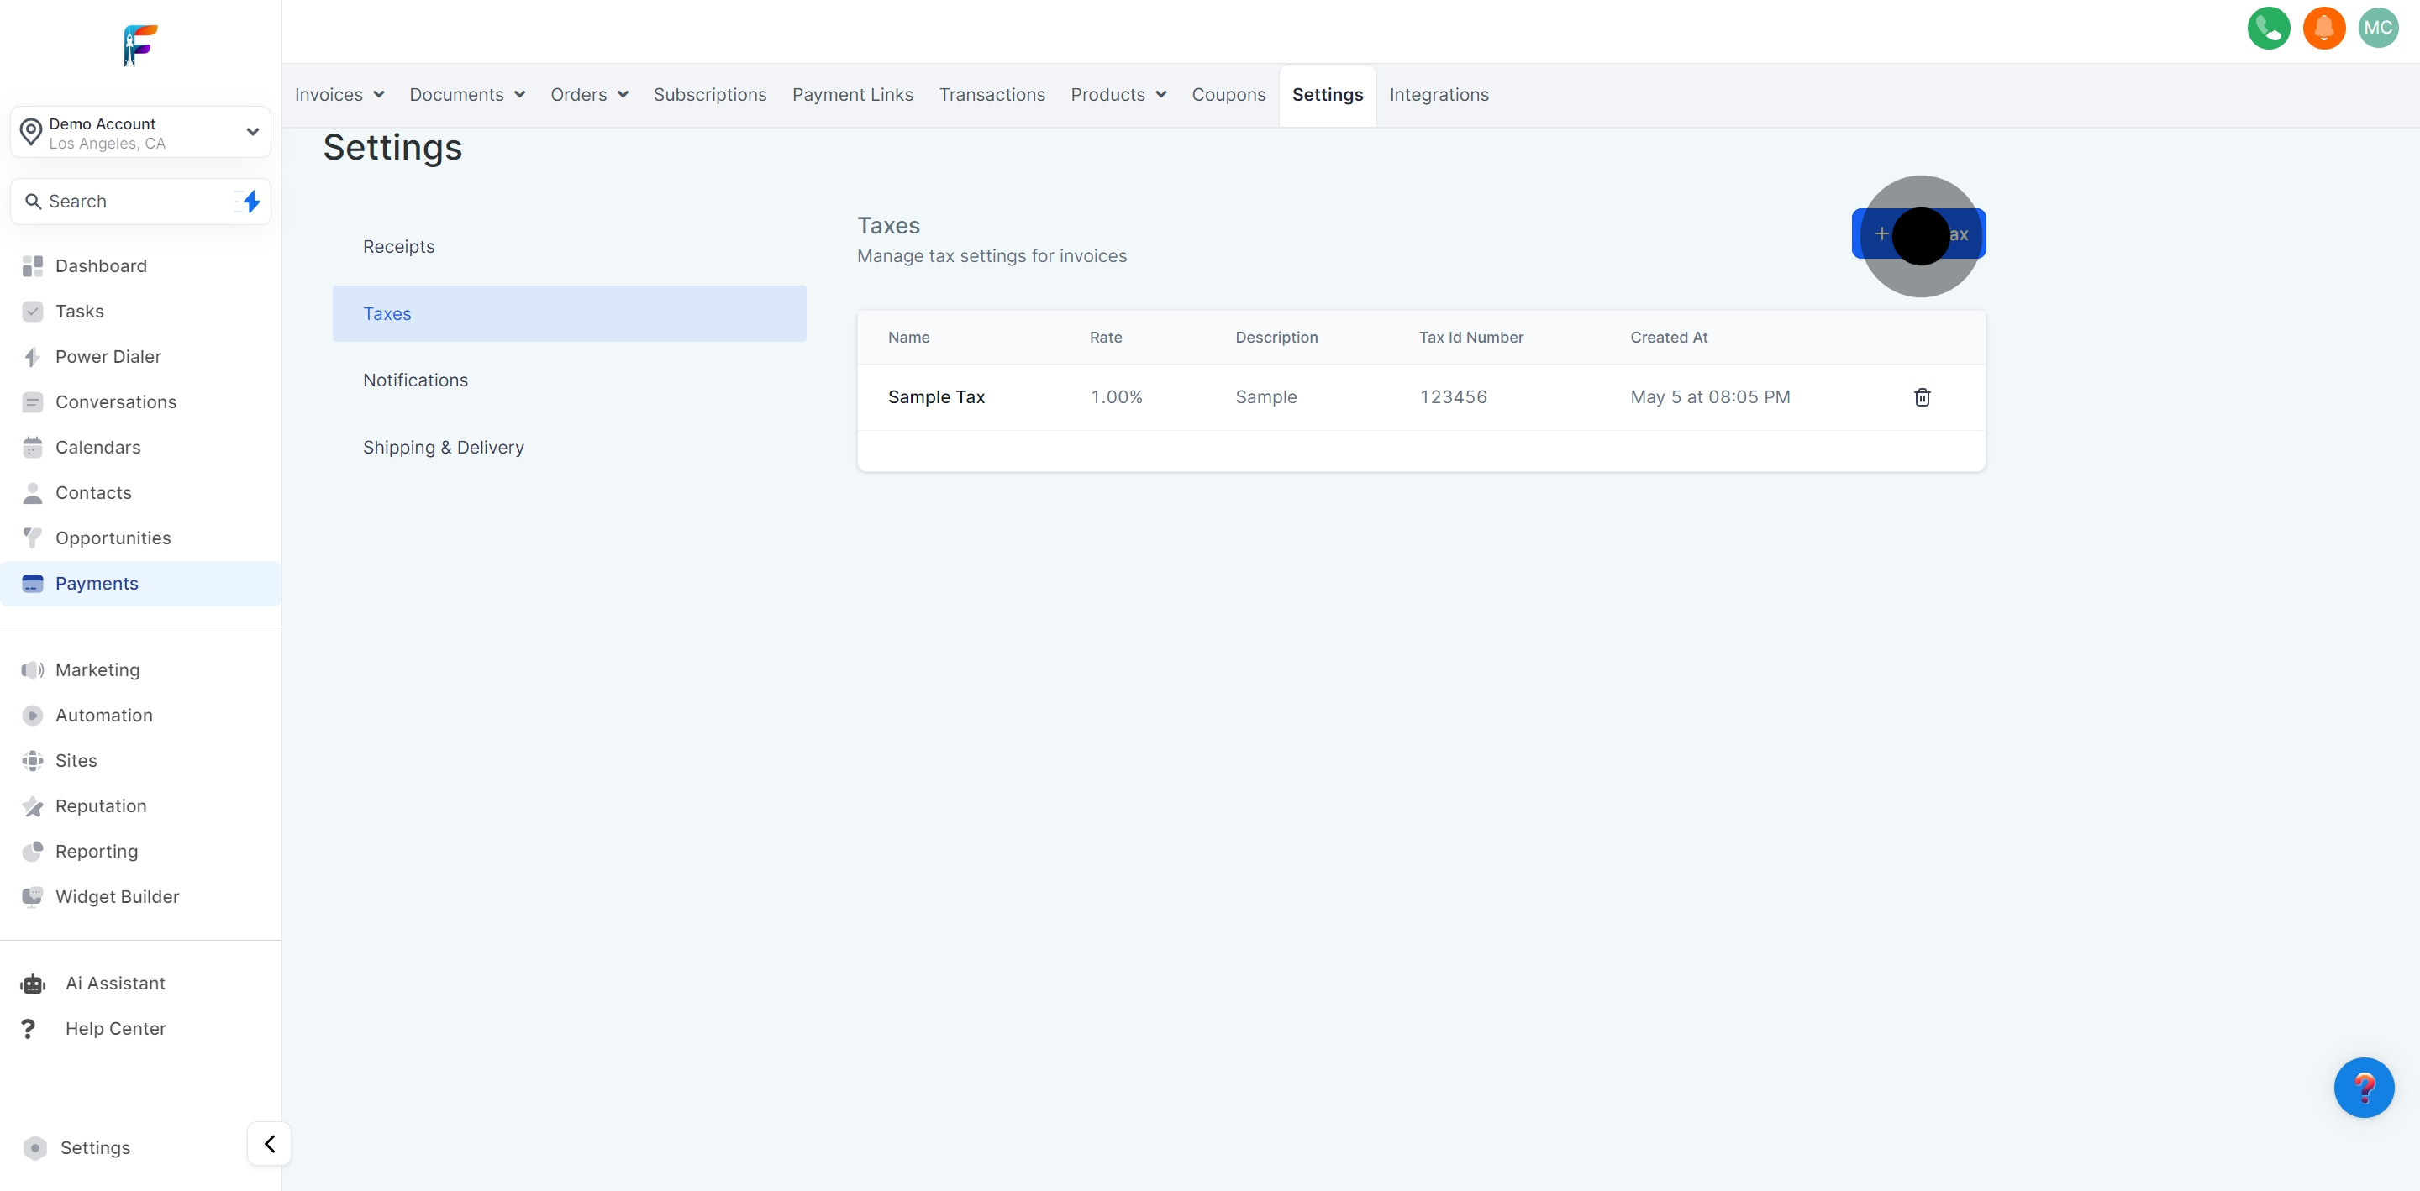Delete the Sample Tax row with trash icon
2420x1191 pixels.
1921,397
